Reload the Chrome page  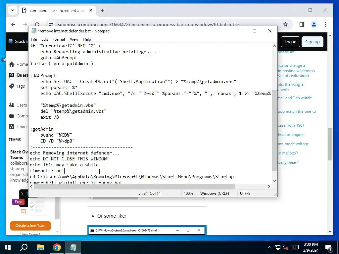[37, 24]
